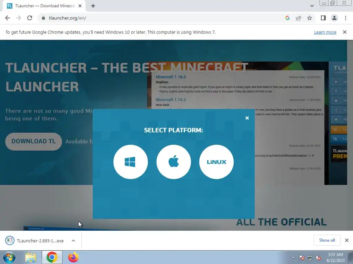
Task: Click the taskbar clock showing 3:57 AM
Action: (x=335, y=257)
